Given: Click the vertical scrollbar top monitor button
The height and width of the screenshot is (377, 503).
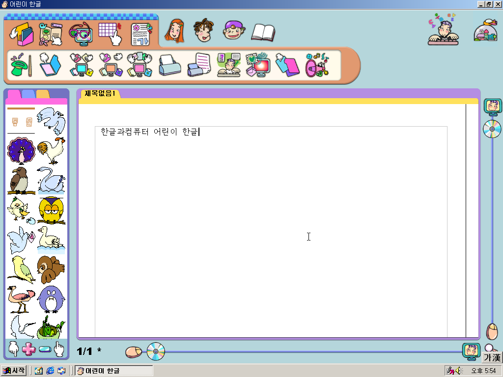Looking at the screenshot, I should coord(493,107).
